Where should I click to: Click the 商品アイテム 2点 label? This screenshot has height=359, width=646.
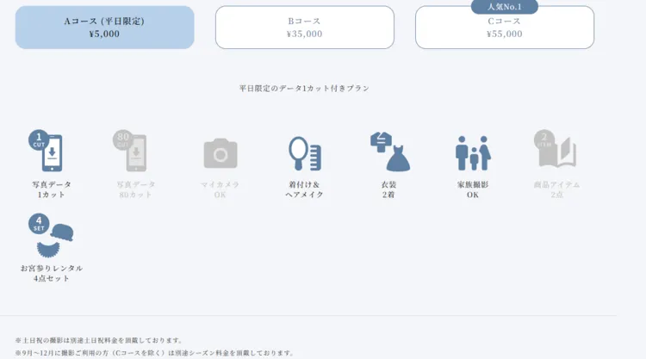pos(557,189)
